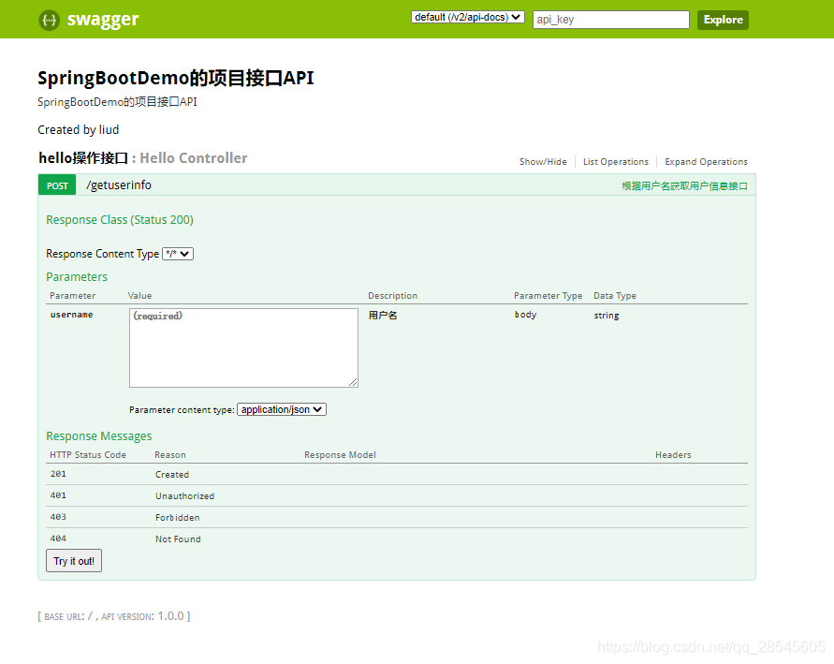Click the api_key input field
This screenshot has width=834, height=664.
[x=610, y=19]
